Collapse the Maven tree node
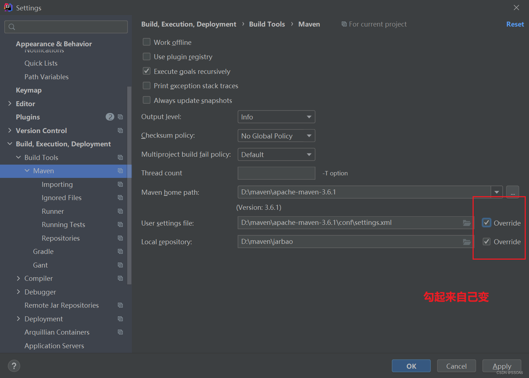Viewport: 529px width, 378px height. [x=27, y=171]
